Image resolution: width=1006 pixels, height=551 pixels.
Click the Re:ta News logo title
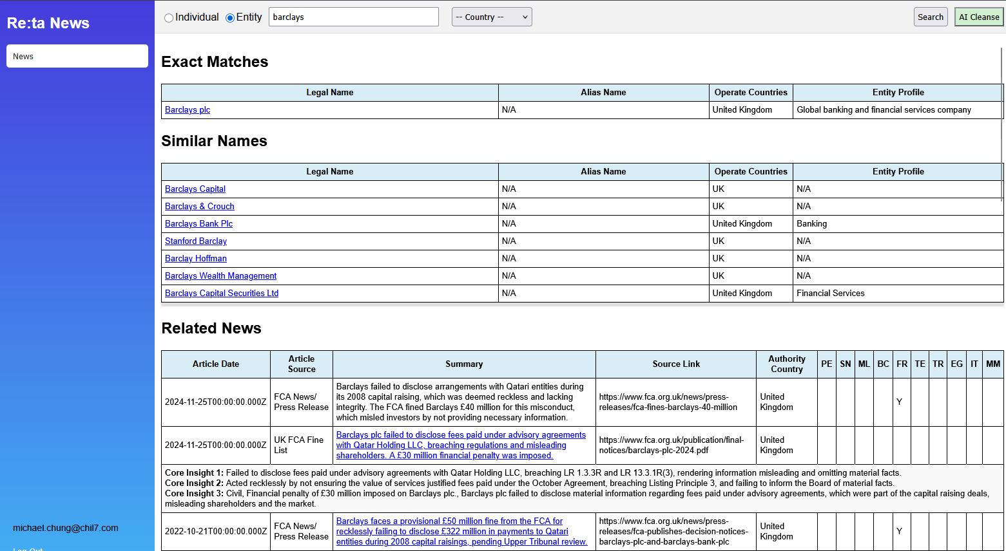click(x=48, y=23)
